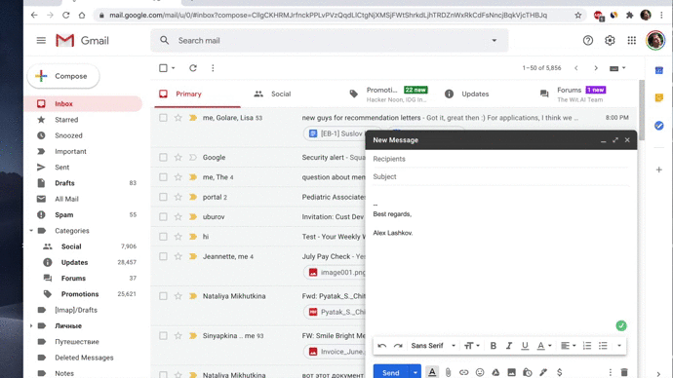Insert photo into the message

(511, 372)
